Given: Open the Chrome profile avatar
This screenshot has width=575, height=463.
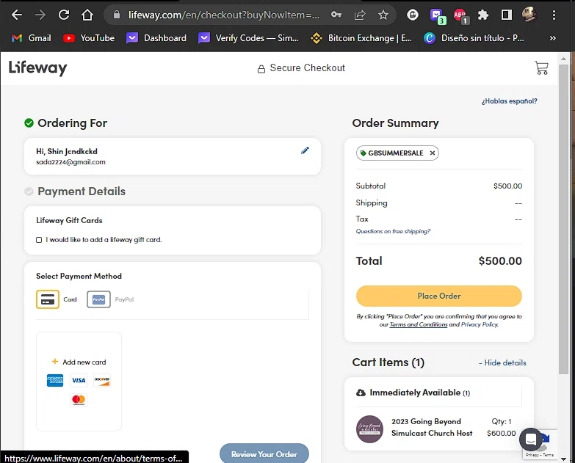Looking at the screenshot, I should (x=529, y=15).
